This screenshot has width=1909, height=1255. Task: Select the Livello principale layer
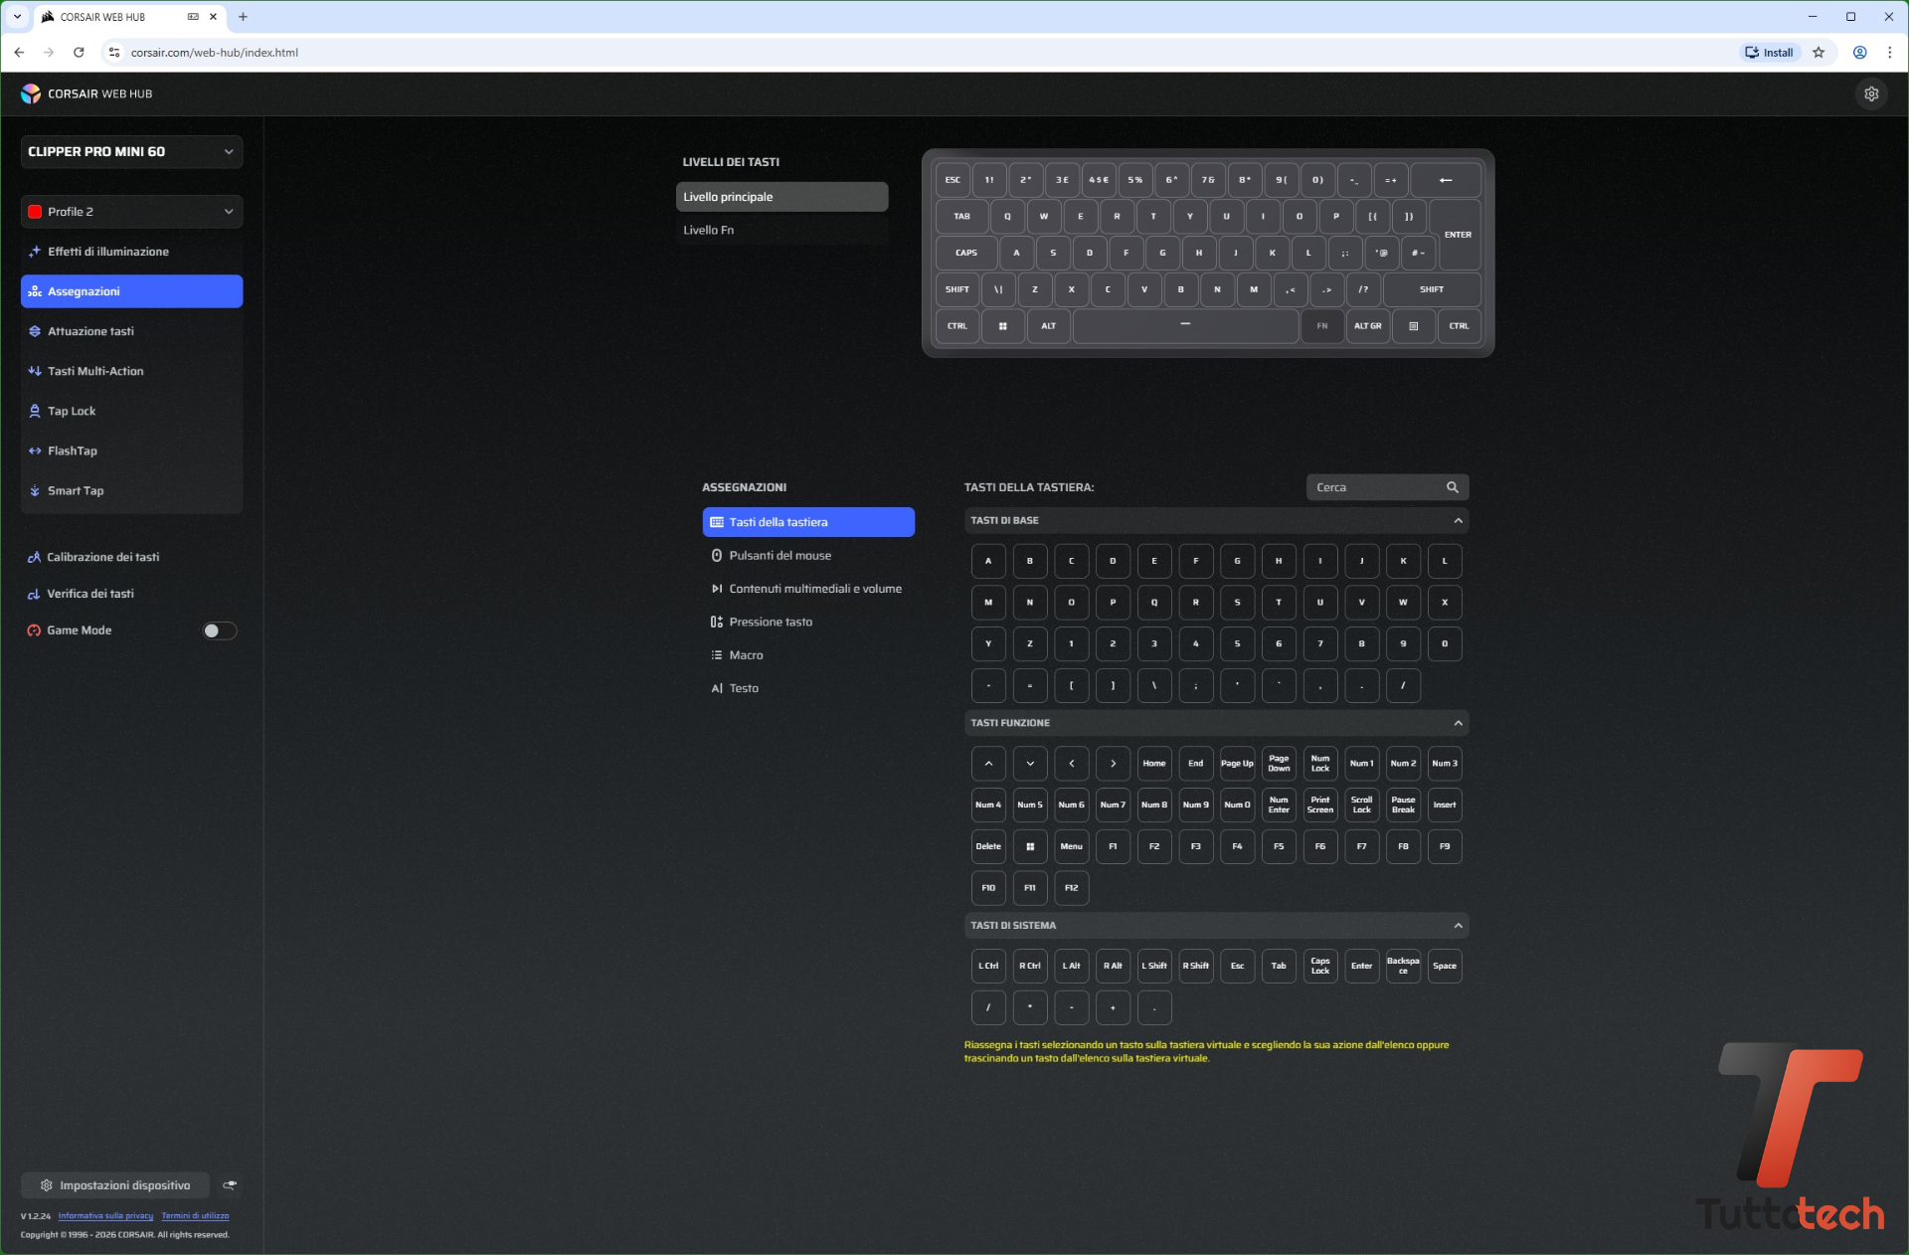point(781,197)
